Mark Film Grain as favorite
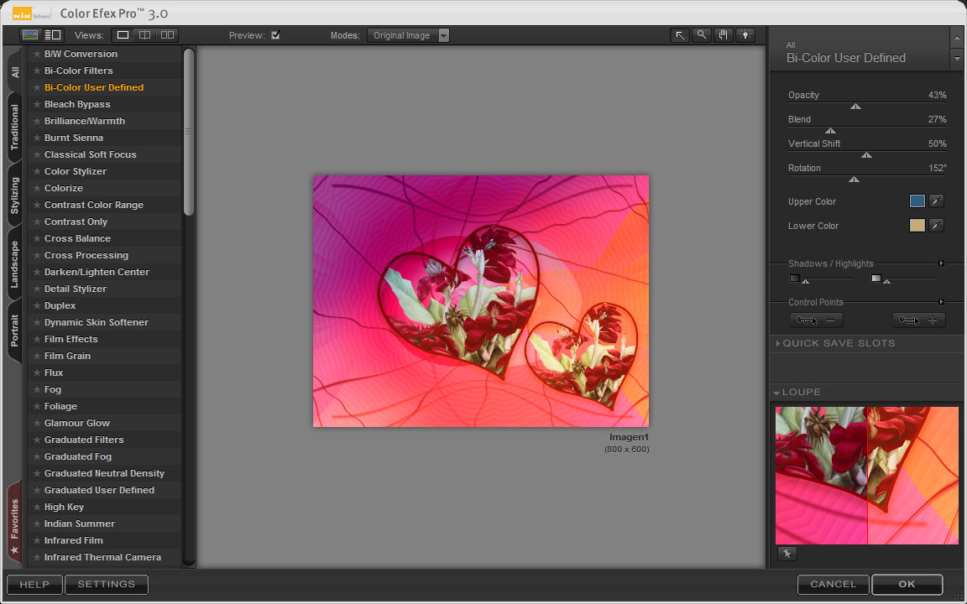Viewport: 967px width, 604px height. point(37,356)
